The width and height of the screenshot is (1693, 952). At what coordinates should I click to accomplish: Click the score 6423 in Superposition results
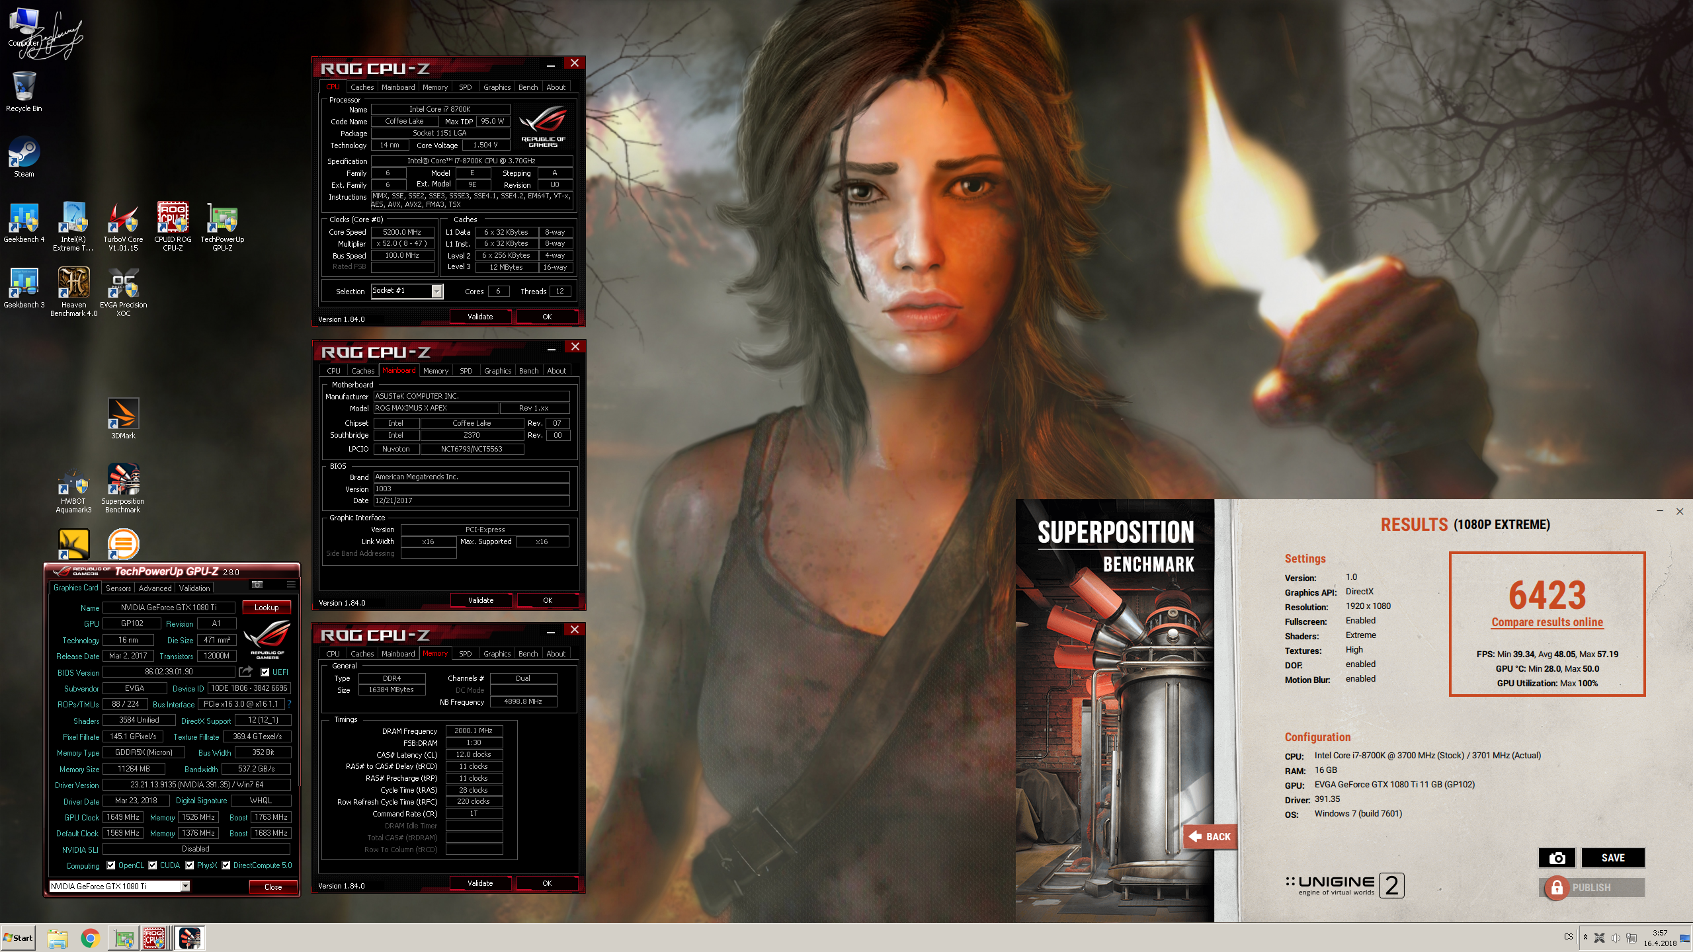tap(1547, 595)
